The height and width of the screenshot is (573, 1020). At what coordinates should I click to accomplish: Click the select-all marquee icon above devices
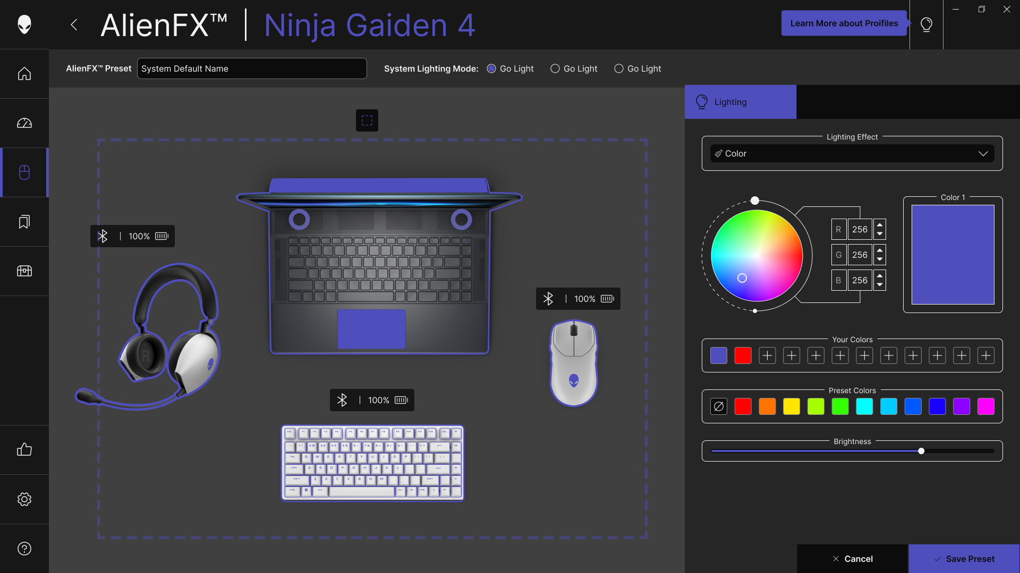367,120
